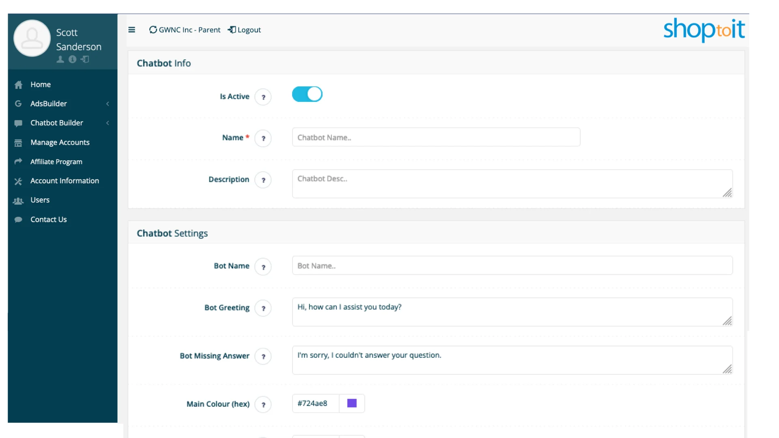Click the purple Main Colour swatch

click(351, 403)
